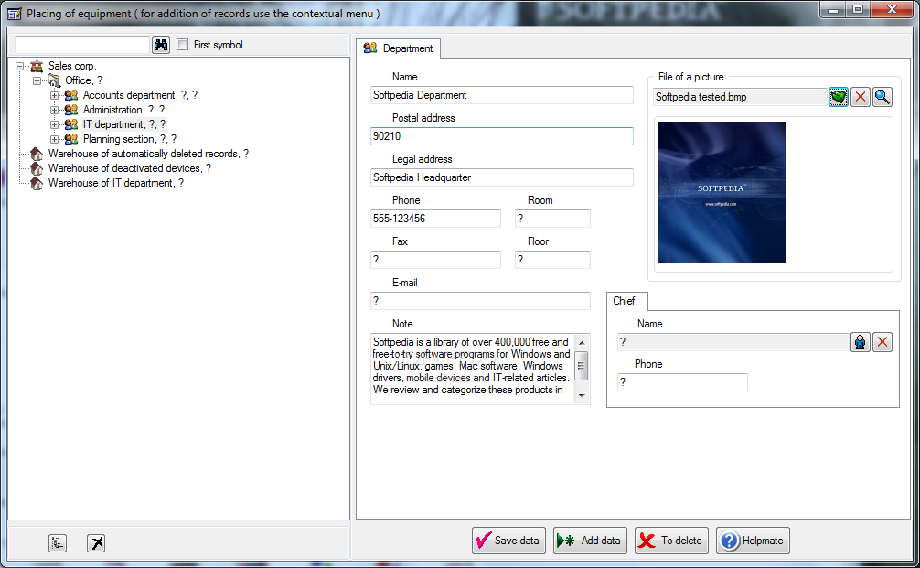Click Administration people icon
The width and height of the screenshot is (920, 568).
(x=71, y=110)
